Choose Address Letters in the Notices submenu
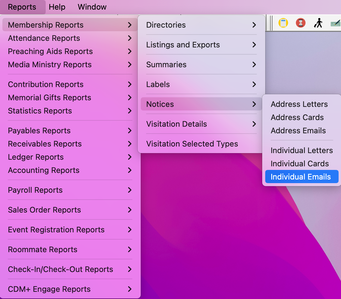341x299 pixels. point(299,104)
